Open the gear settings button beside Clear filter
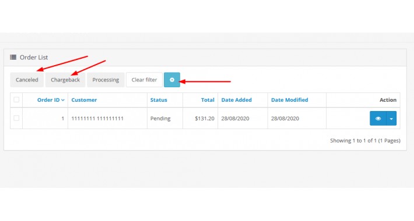Image resolution: width=414 pixels, height=221 pixels. click(x=172, y=80)
